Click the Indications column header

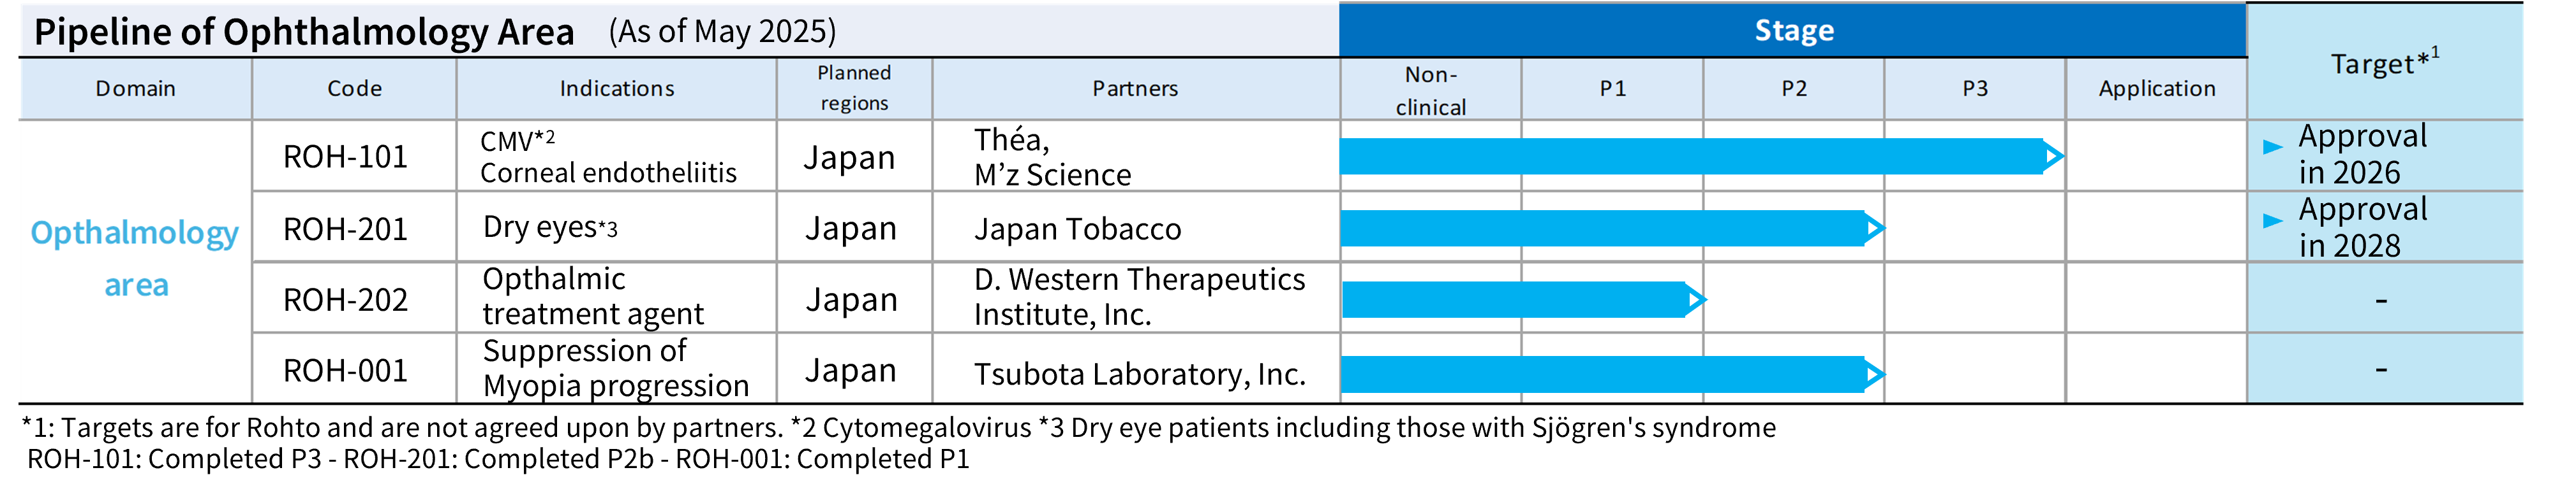click(x=616, y=89)
